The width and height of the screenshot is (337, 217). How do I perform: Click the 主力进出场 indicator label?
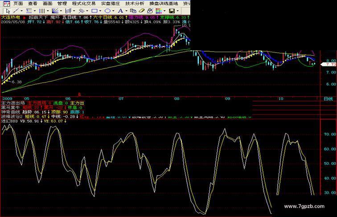[x=13, y=103]
